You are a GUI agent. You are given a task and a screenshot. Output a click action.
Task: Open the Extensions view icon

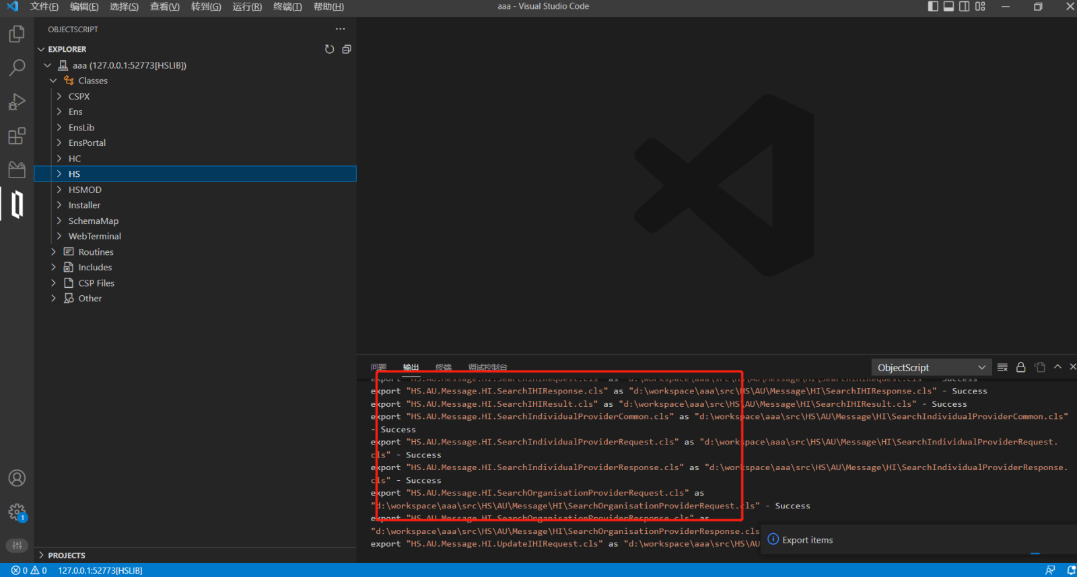click(17, 136)
